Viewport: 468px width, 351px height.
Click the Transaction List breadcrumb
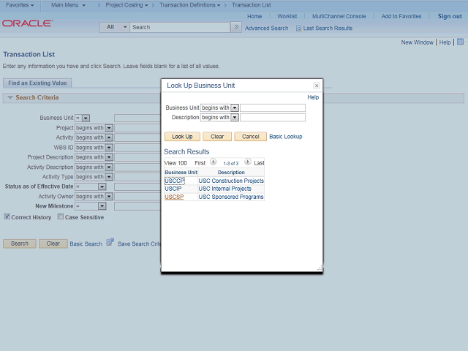(252, 5)
